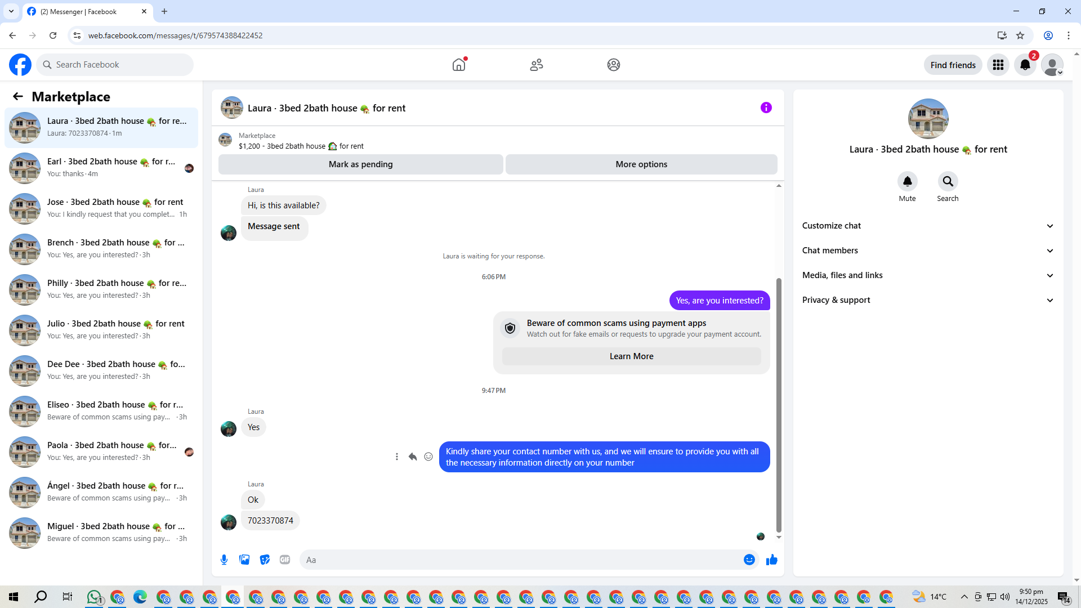Attach a photo using the image icon

(x=244, y=560)
